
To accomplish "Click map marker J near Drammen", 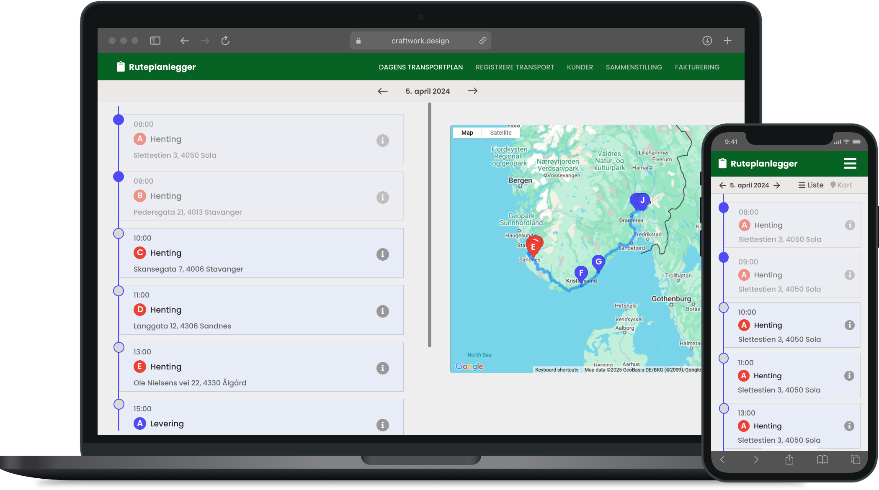I will pos(642,201).
